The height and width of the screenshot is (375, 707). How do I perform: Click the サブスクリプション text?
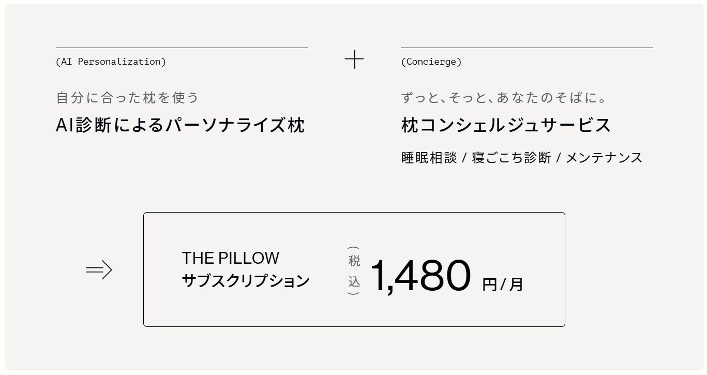246,281
